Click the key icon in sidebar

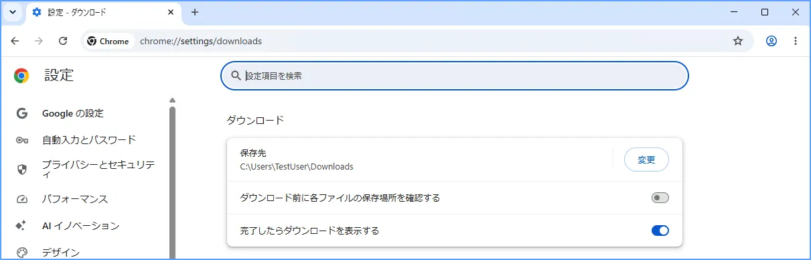[x=22, y=140]
